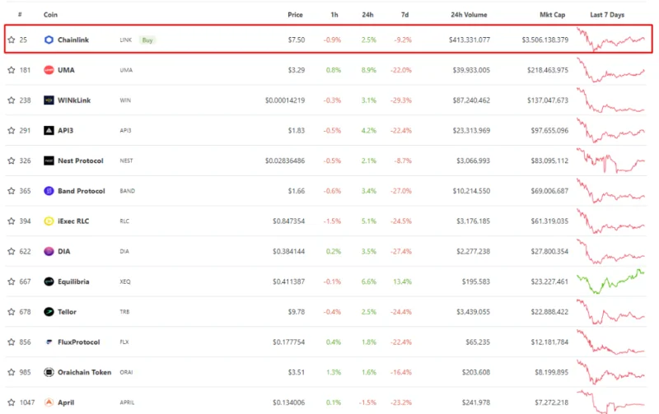Click the DIA purple circle logo
Viewport: 659px width, 414px height.
point(49,252)
